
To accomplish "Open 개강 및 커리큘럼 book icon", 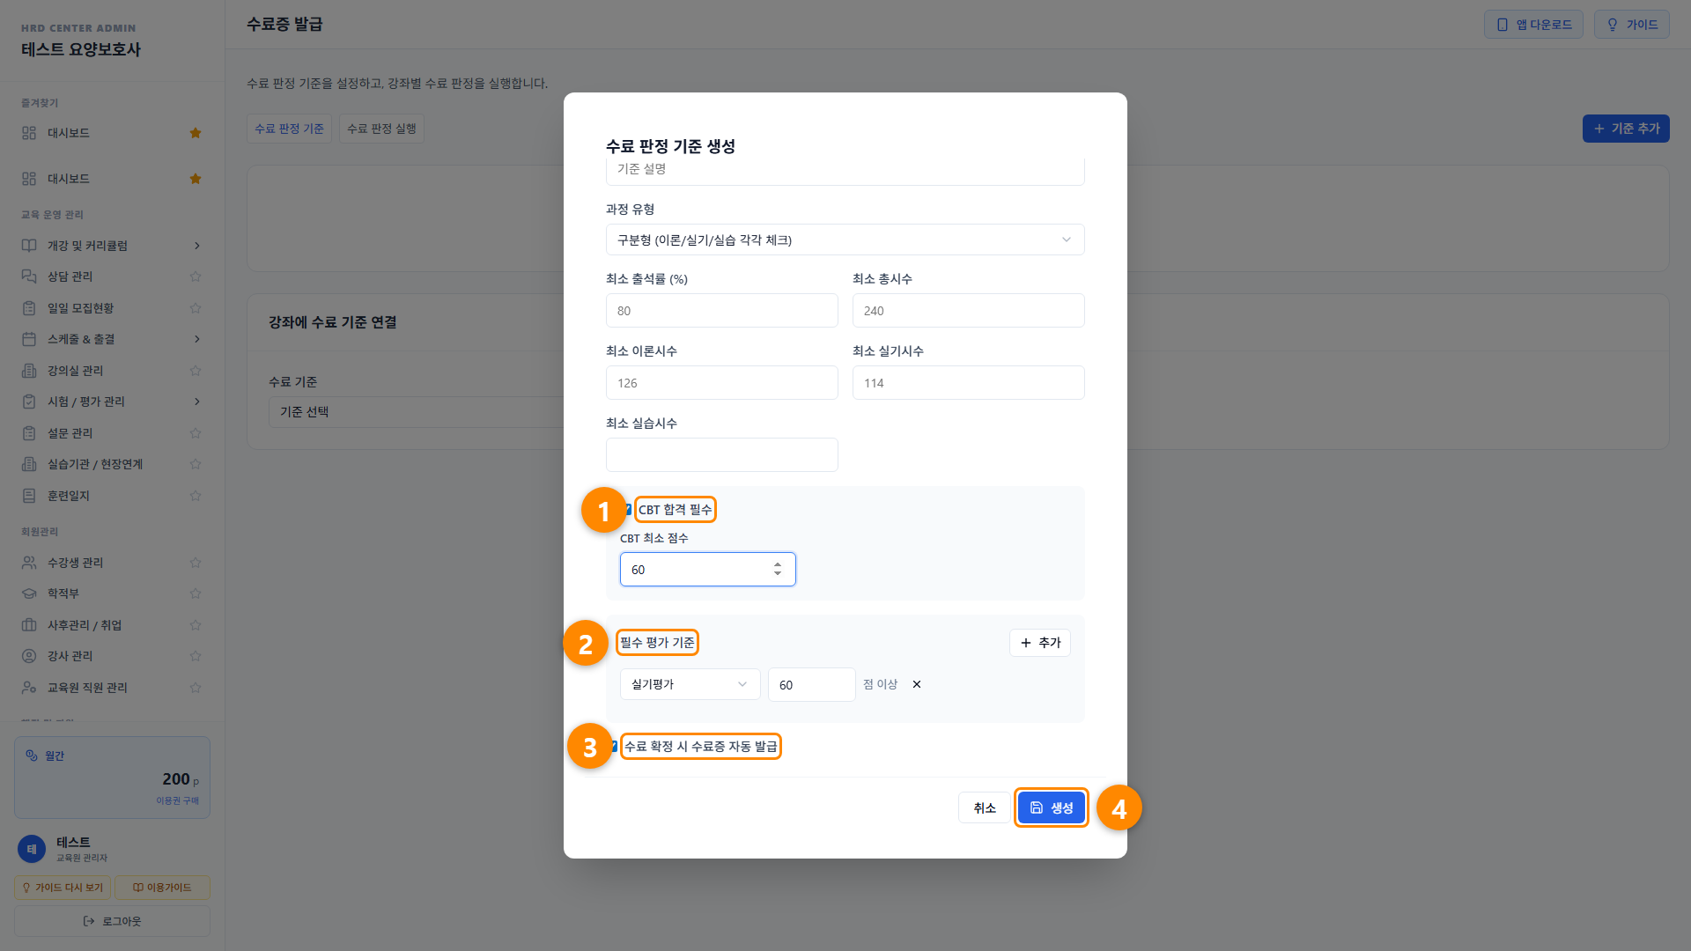I will 29,246.
